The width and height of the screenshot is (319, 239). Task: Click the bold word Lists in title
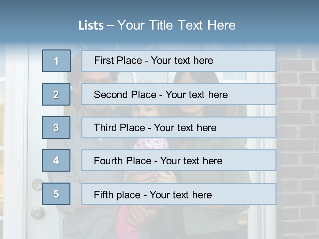click(x=91, y=25)
